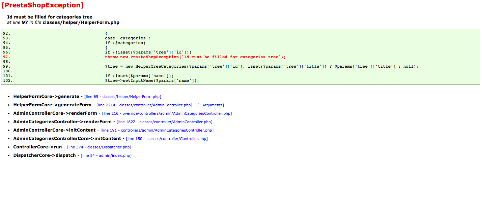Click the AdminCategoriesController->renderForm trace entry
The height and width of the screenshot is (210, 482).
[x=62, y=122]
